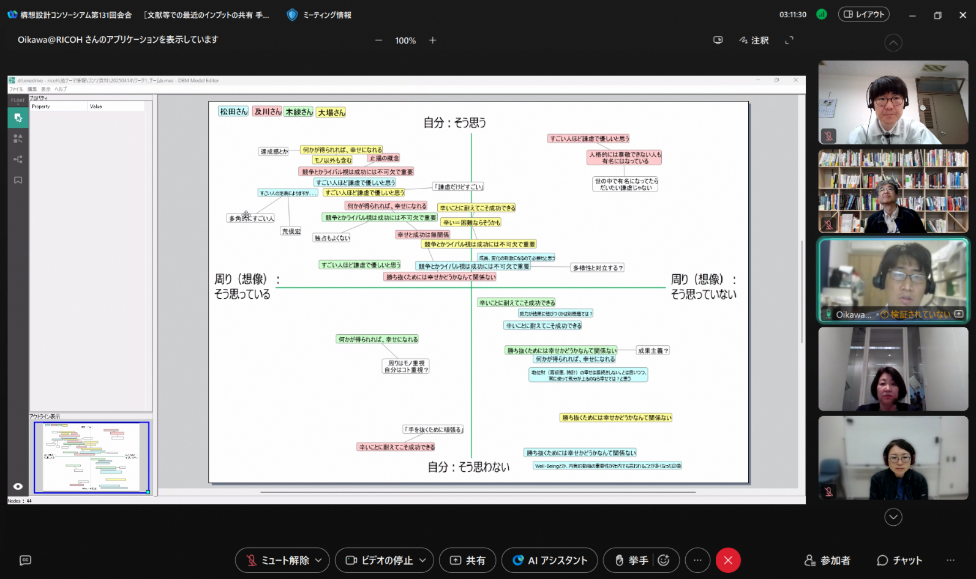Image resolution: width=976 pixels, height=579 pixels.
Task: Open the reactions emoji picker
Action: tap(664, 560)
